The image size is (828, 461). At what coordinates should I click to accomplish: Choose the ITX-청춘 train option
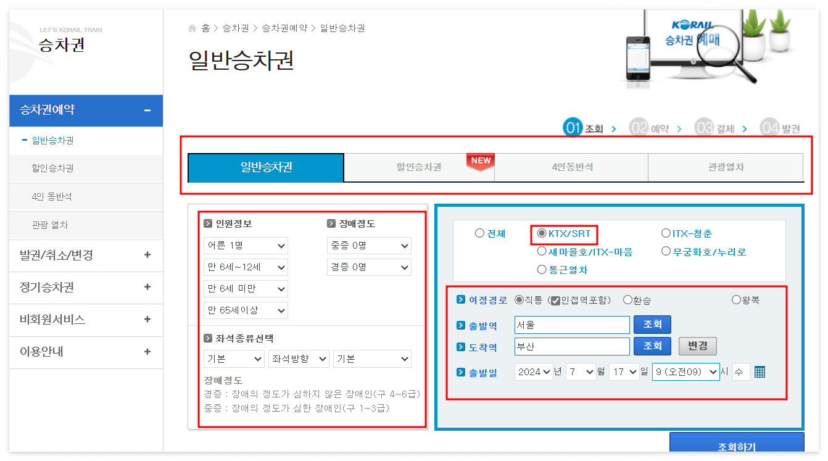664,233
